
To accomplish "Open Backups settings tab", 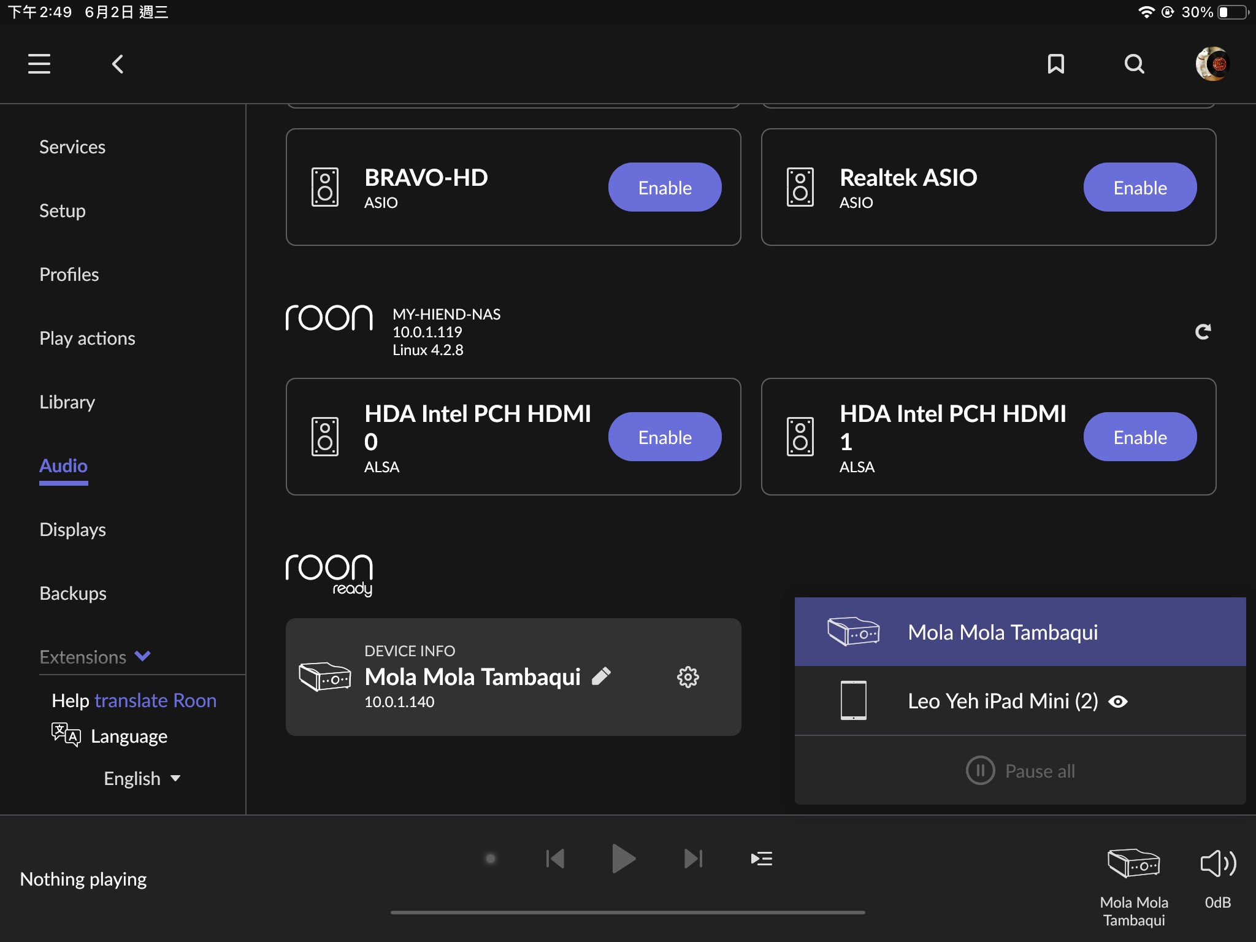I will 73,594.
